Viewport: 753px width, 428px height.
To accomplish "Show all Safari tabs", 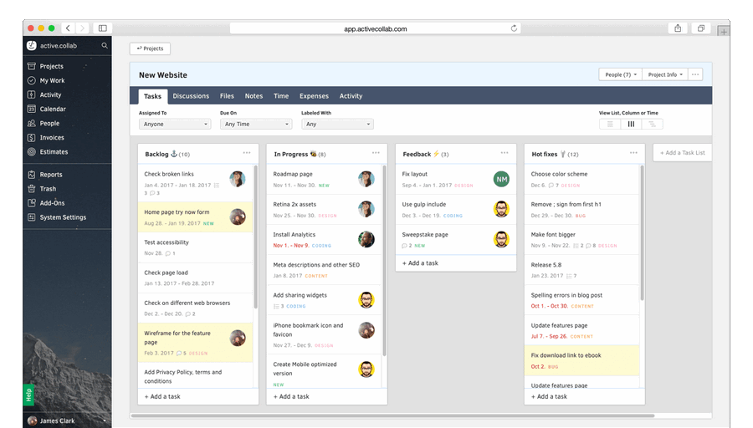I will point(701,28).
